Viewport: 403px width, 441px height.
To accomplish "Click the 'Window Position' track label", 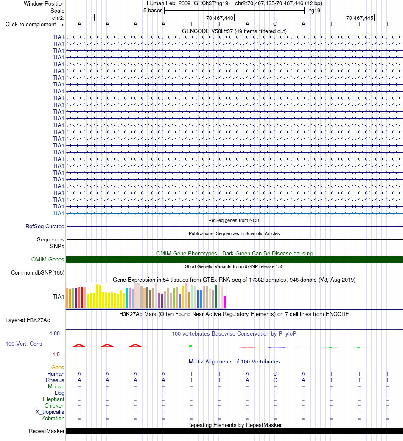I will point(44,4).
